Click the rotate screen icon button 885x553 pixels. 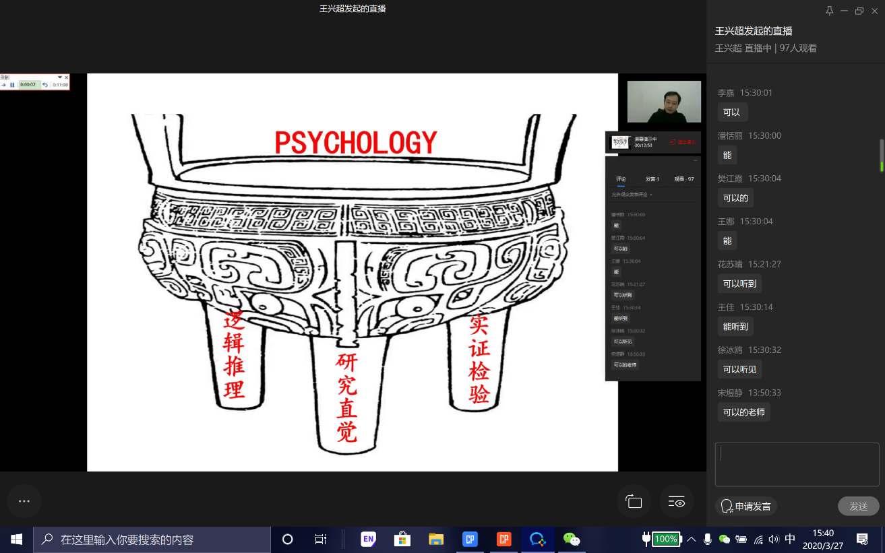[x=634, y=502]
